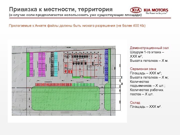The image size is (180, 135).
Task: Click service zone line 'Высота потолков – X м;'
Action: 149,77
